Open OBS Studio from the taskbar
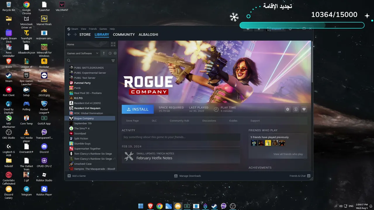Viewport: 374px width, 210px height. [x=233, y=206]
